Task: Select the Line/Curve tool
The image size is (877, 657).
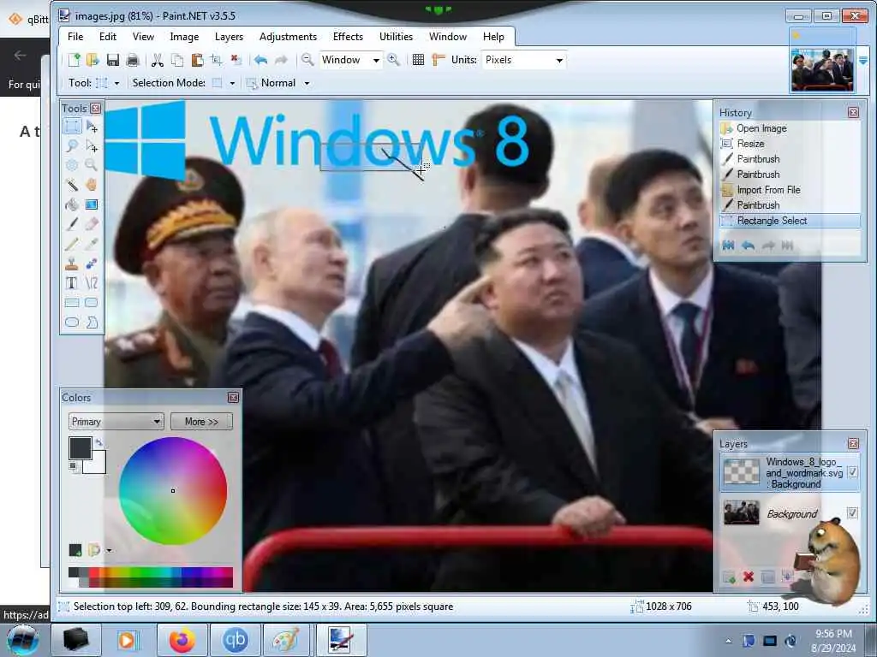Action: [x=91, y=282]
